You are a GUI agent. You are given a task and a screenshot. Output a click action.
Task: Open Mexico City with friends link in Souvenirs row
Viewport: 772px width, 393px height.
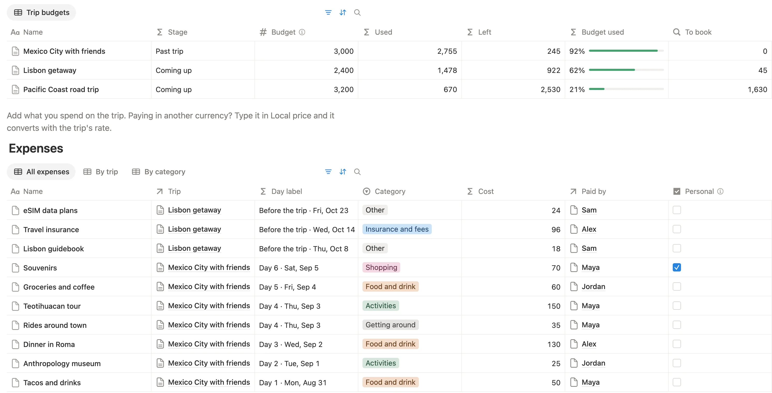click(x=209, y=267)
